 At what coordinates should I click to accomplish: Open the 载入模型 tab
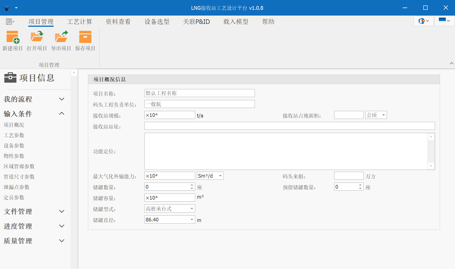click(x=236, y=22)
